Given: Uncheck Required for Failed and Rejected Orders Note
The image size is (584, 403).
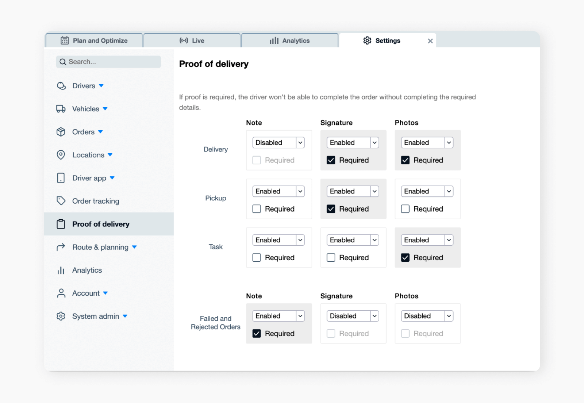Looking at the screenshot, I should click(257, 333).
